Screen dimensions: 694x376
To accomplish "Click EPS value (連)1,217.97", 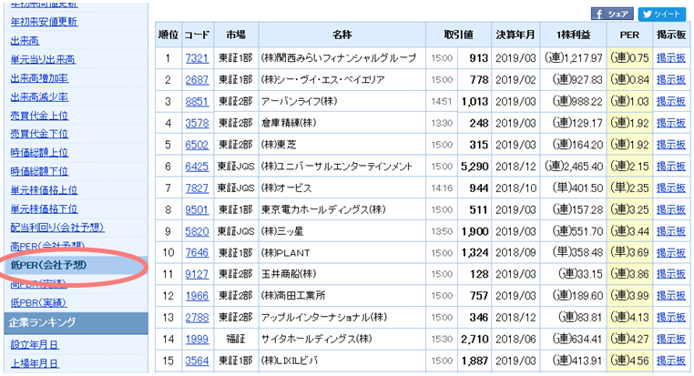I will click(574, 58).
